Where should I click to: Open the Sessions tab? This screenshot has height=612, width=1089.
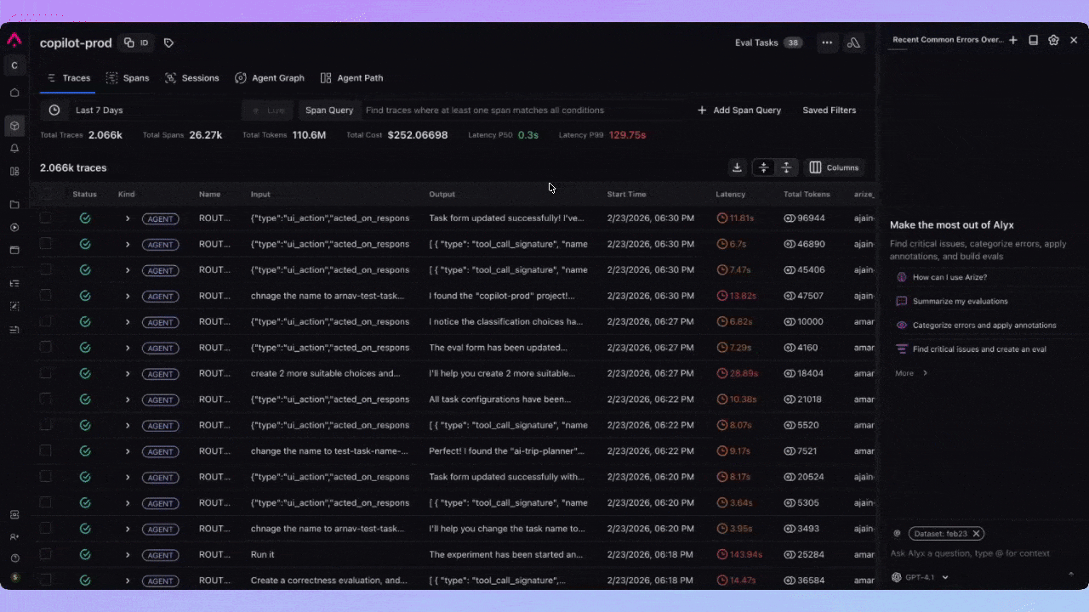click(191, 78)
